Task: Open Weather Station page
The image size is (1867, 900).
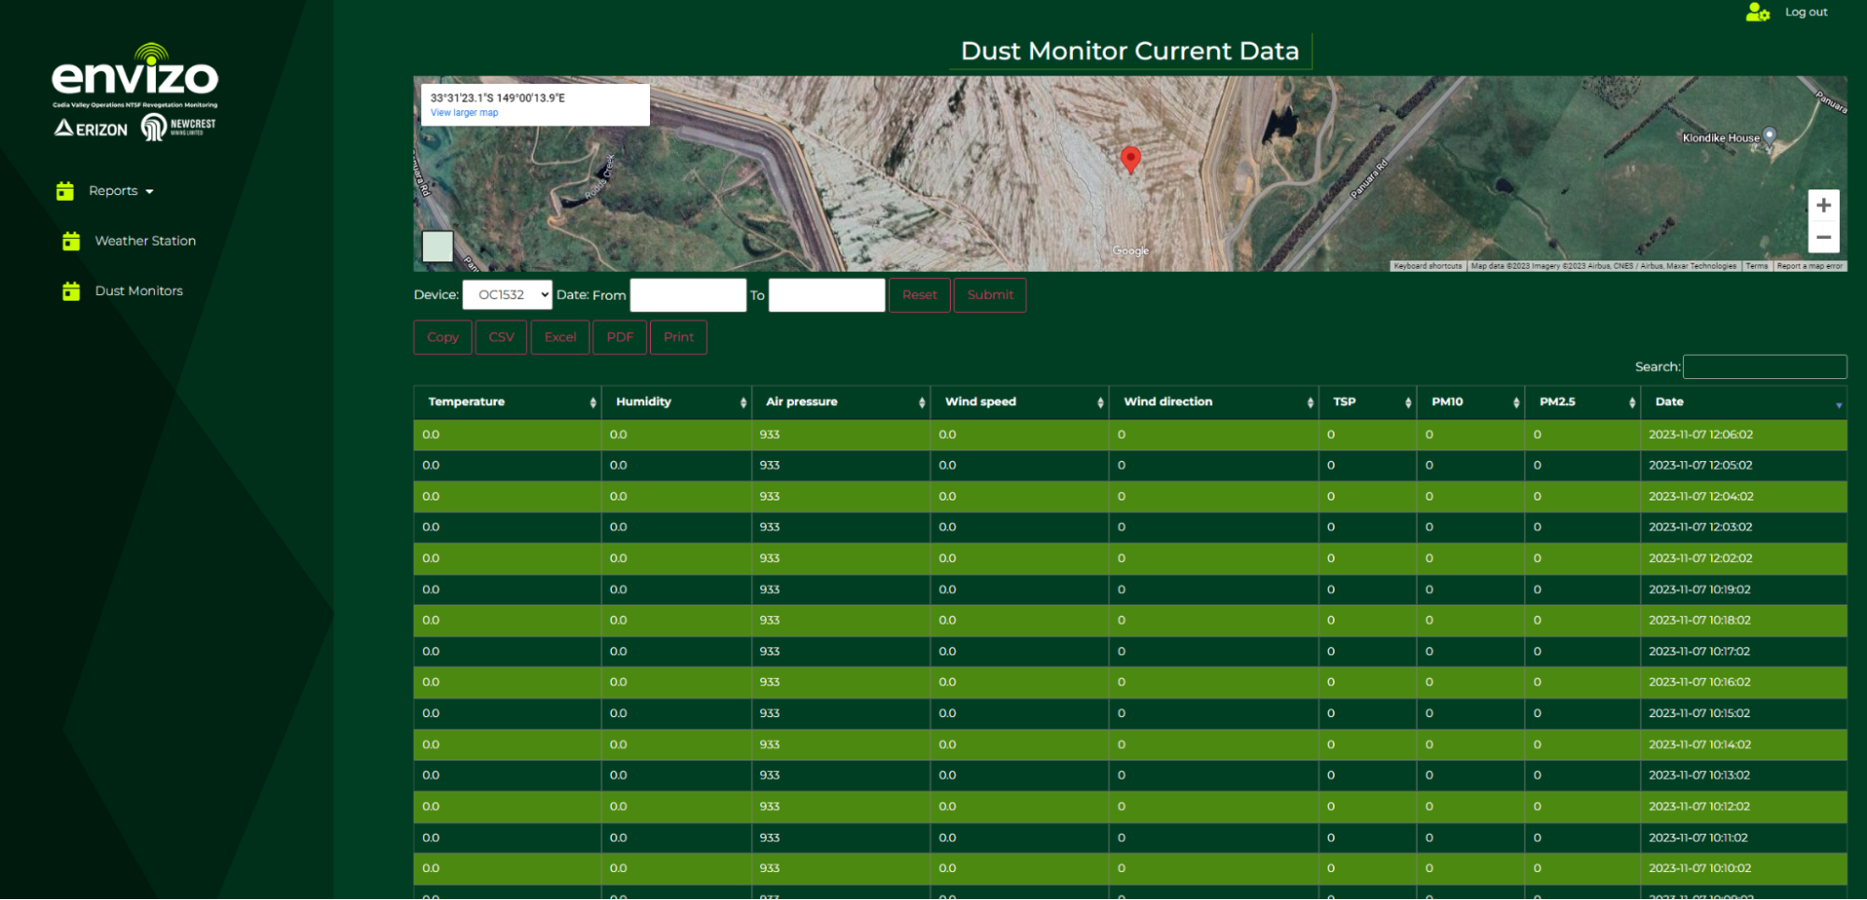Action: pyautogui.click(x=146, y=241)
